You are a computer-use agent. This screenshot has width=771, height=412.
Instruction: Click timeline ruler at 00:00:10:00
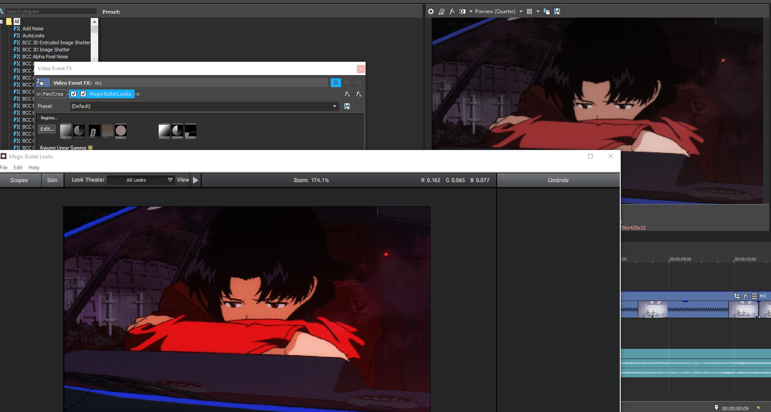745,259
